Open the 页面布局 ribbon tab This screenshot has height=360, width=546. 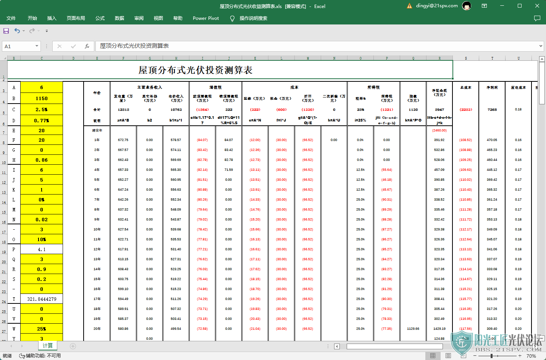pos(76,18)
